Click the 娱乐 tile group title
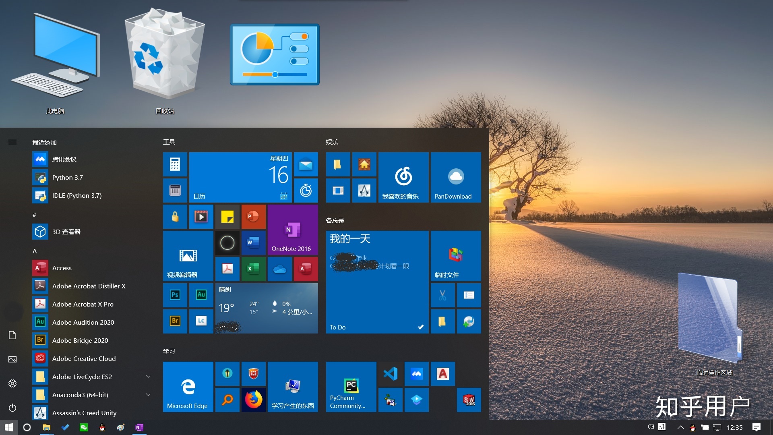773x435 pixels. click(x=332, y=142)
